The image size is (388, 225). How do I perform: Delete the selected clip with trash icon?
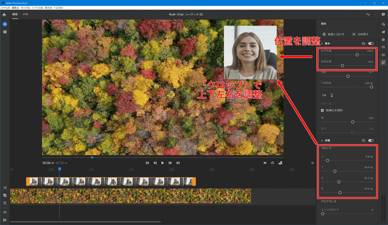[5, 203]
